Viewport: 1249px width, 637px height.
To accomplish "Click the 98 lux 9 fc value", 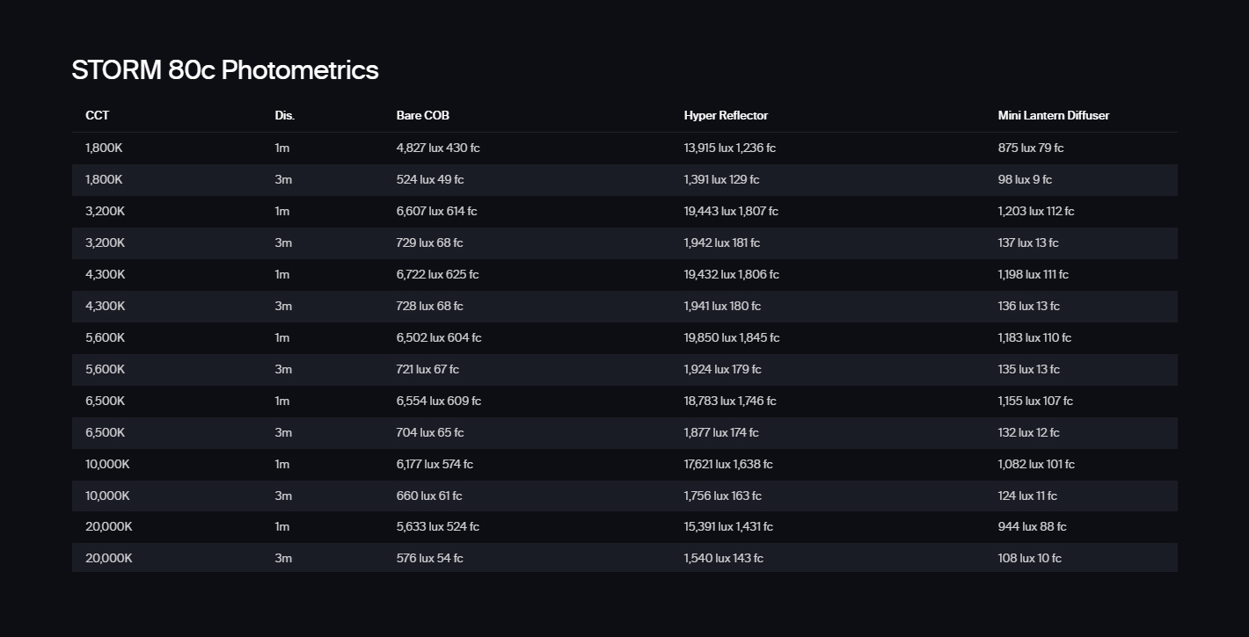I will (1025, 180).
